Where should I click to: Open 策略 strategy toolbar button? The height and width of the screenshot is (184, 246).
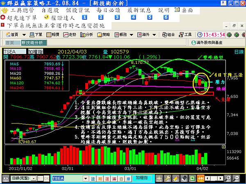pos(103,35)
